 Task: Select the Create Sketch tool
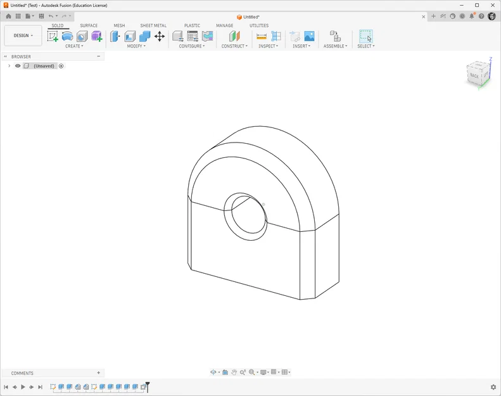(x=53, y=36)
